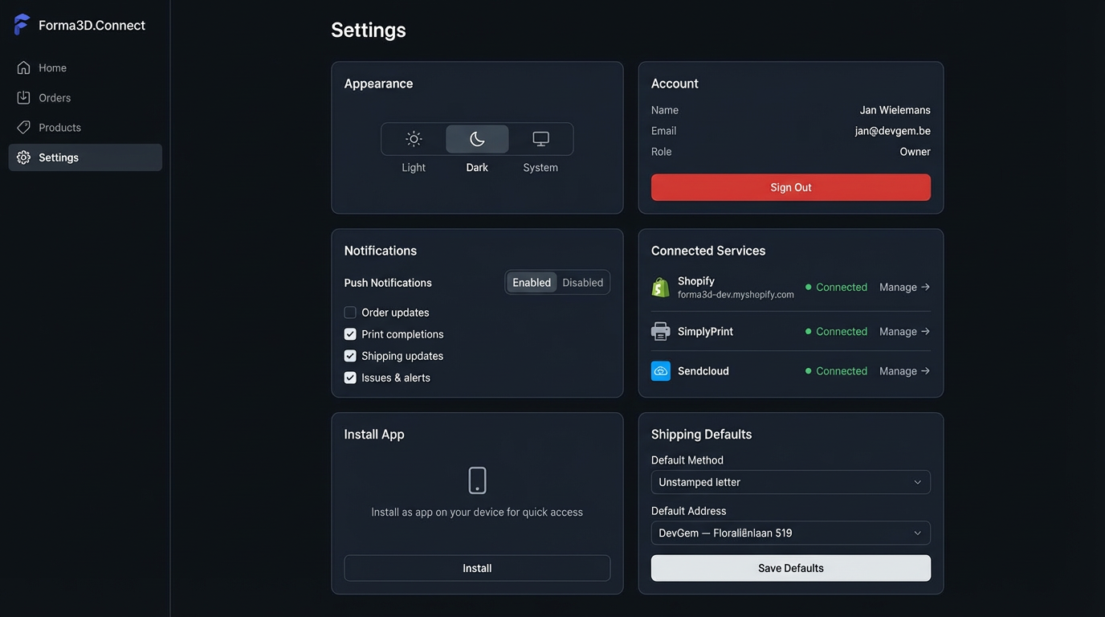Click the Sign Out button
This screenshot has height=617, width=1105.
coord(790,187)
